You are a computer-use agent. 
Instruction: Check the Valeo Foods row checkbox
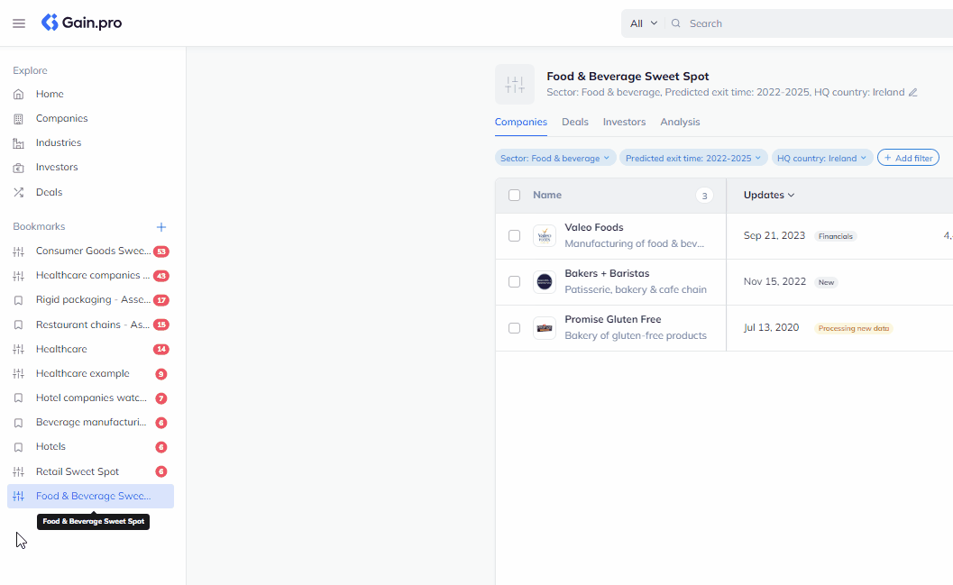(514, 235)
